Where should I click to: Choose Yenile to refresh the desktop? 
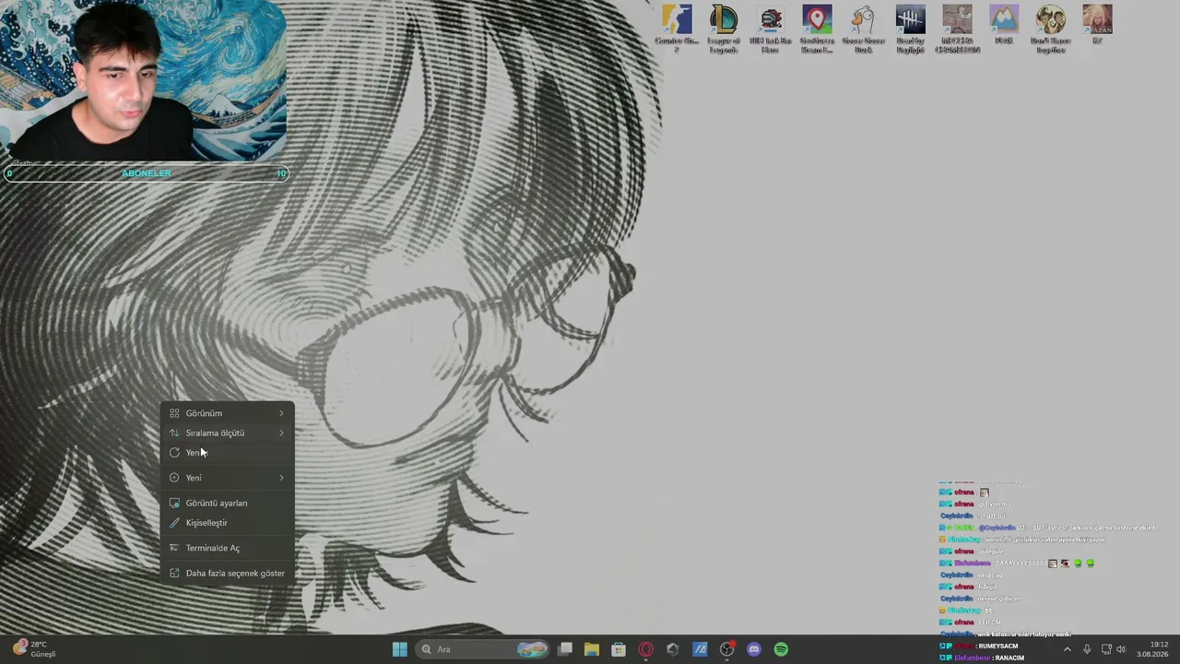coord(227,452)
